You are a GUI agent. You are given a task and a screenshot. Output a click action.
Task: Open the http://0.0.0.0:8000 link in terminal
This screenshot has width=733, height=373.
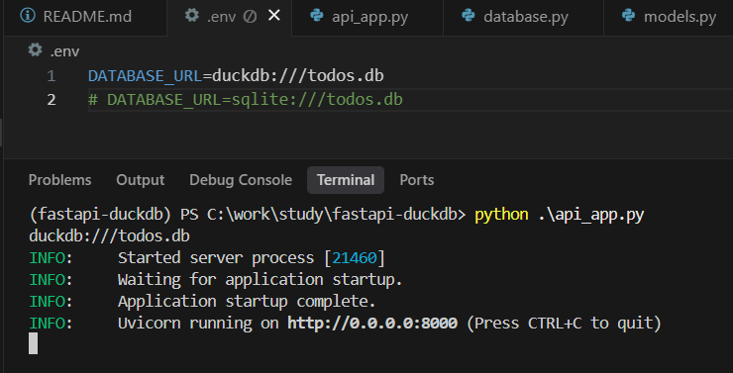coord(372,324)
